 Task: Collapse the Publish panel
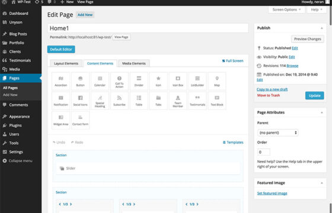pos(321,28)
